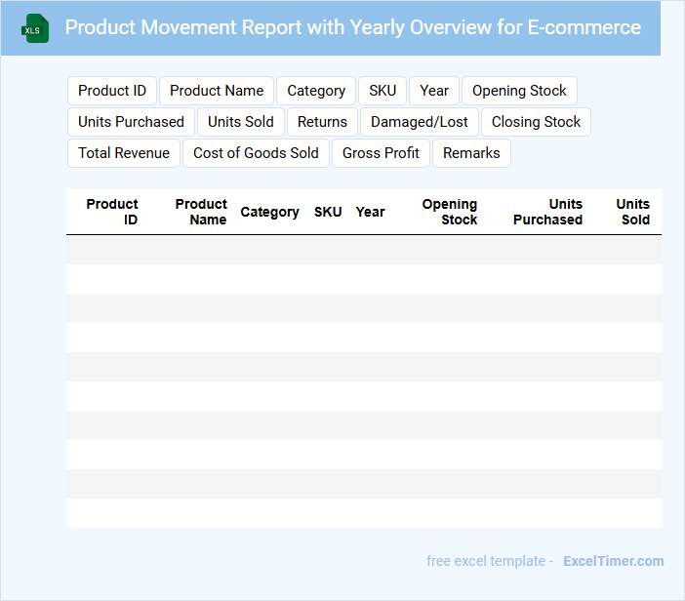The image size is (685, 601).
Task: Choose the Closing Stock tag
Action: (536, 122)
